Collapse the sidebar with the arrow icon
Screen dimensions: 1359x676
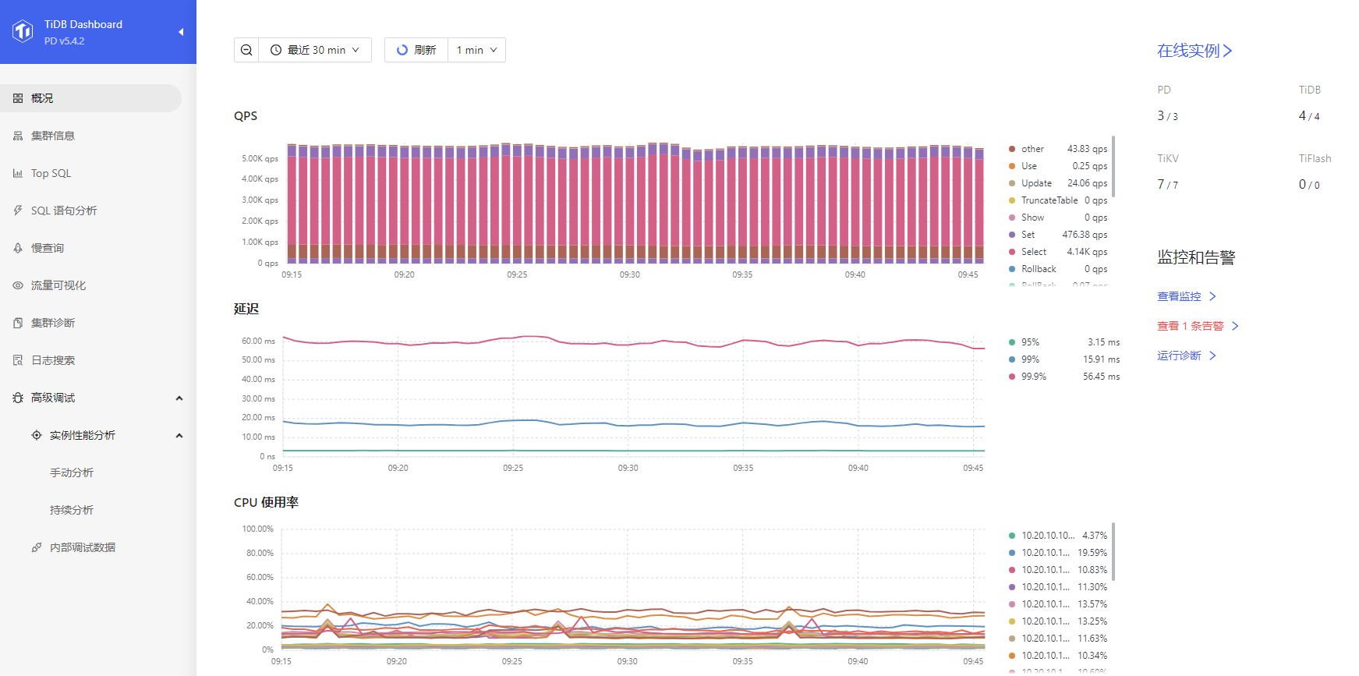coord(181,32)
